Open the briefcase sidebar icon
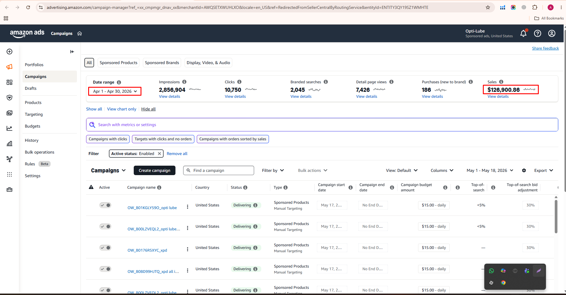The image size is (566, 295). click(9, 190)
